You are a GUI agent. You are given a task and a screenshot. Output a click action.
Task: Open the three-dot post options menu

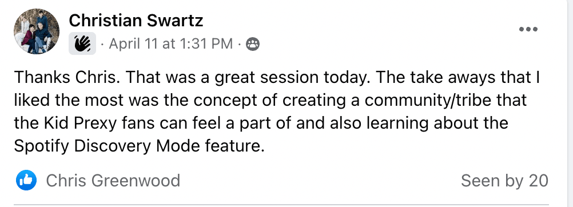click(528, 29)
